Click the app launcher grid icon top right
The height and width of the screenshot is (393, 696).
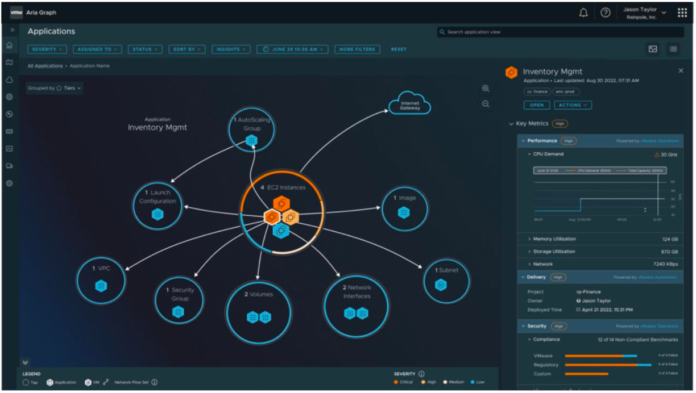682,12
